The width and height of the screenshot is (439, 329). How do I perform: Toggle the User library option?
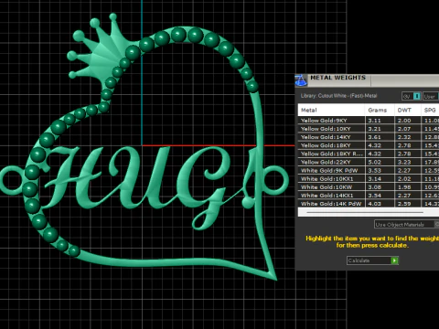pyautogui.click(x=431, y=96)
